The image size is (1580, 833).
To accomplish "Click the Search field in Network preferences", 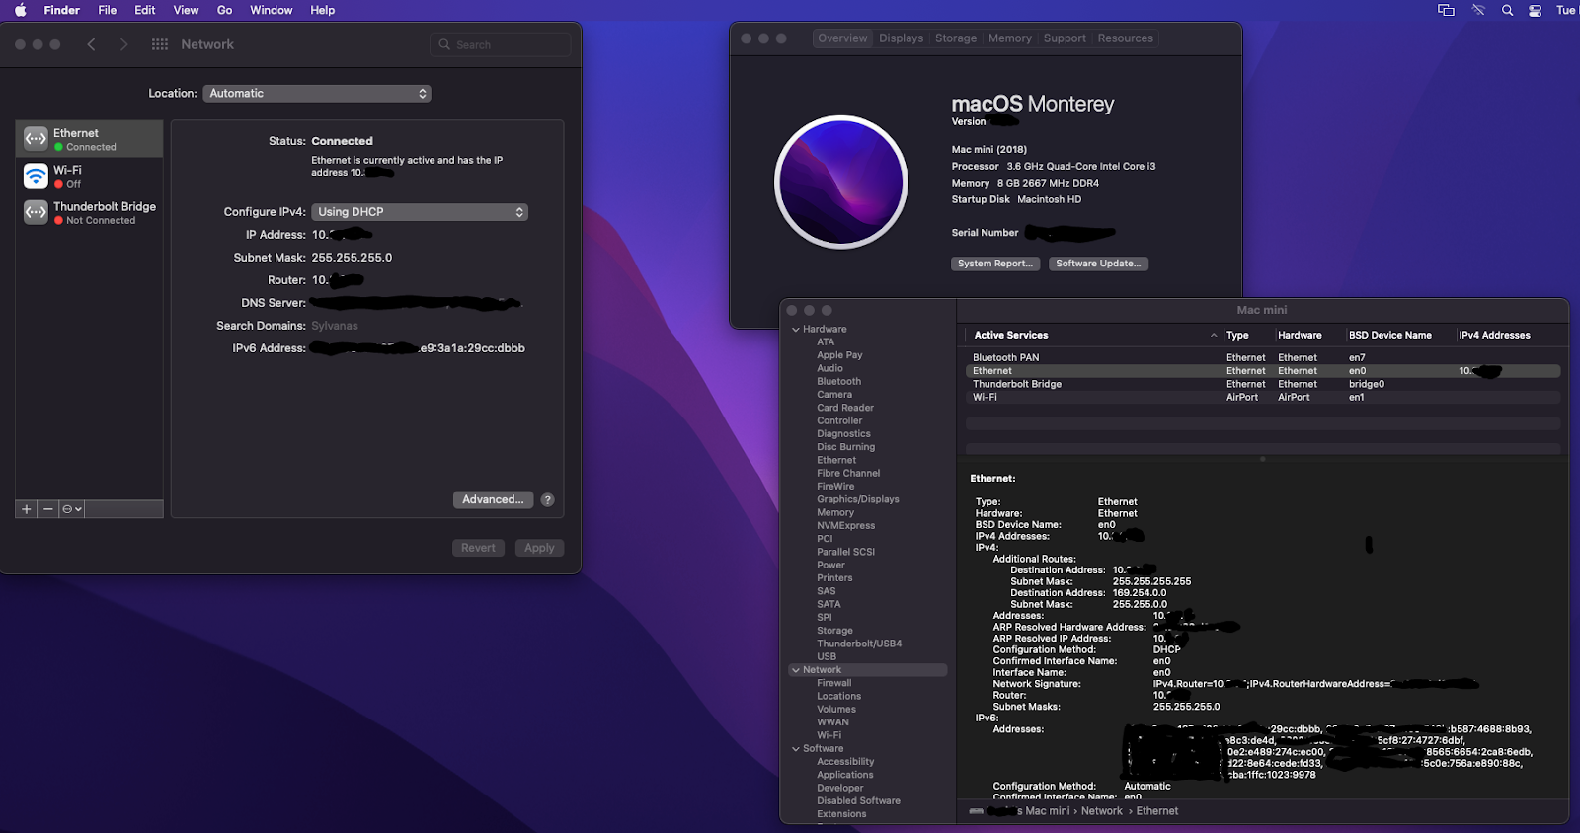I will click(x=502, y=45).
